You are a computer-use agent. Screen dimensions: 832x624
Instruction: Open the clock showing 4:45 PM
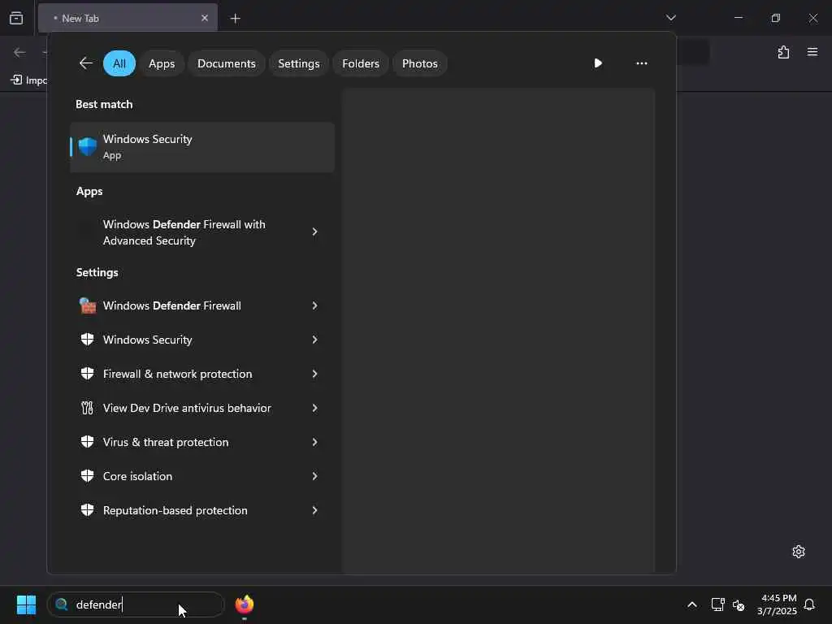[x=777, y=604]
